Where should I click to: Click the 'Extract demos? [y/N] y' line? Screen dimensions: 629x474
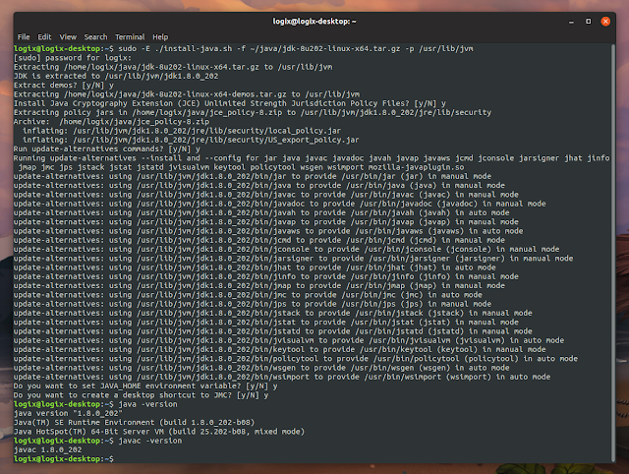click(x=64, y=86)
